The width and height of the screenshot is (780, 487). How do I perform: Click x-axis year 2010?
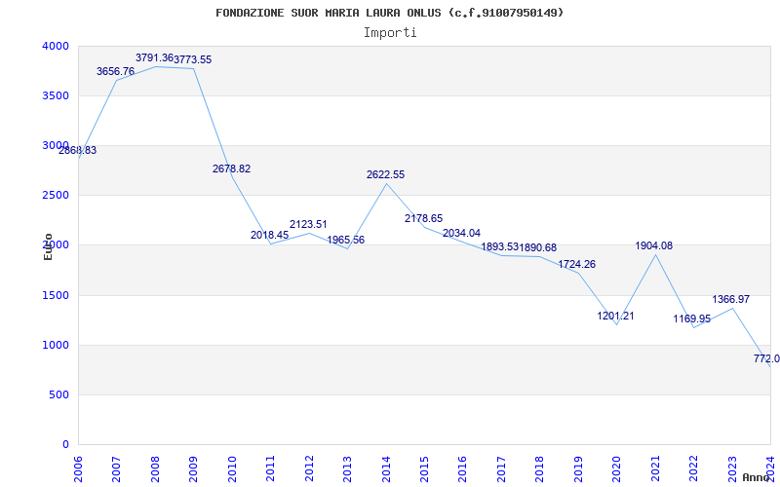232,469
